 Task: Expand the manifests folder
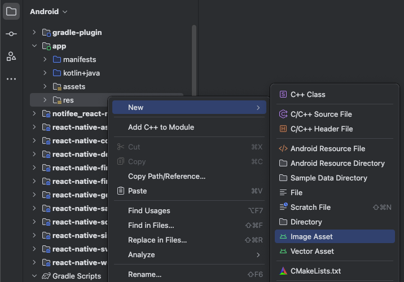click(x=45, y=60)
